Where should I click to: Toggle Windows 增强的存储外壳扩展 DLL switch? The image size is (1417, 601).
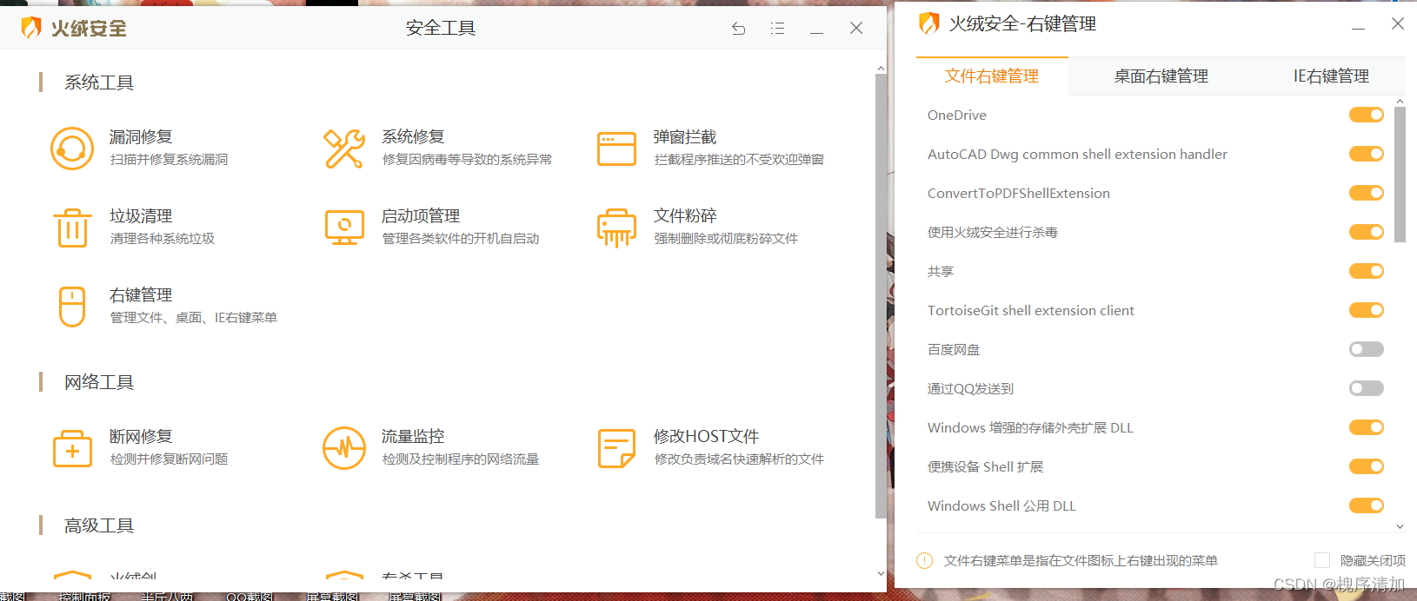pos(1366,427)
